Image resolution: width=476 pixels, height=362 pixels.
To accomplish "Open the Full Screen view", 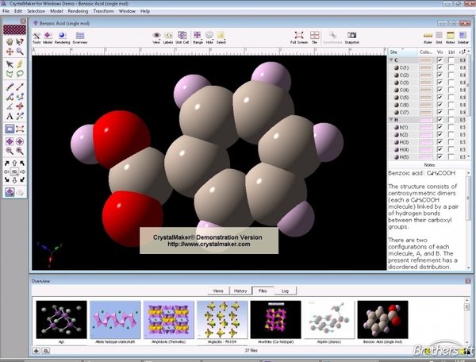I will (x=300, y=37).
